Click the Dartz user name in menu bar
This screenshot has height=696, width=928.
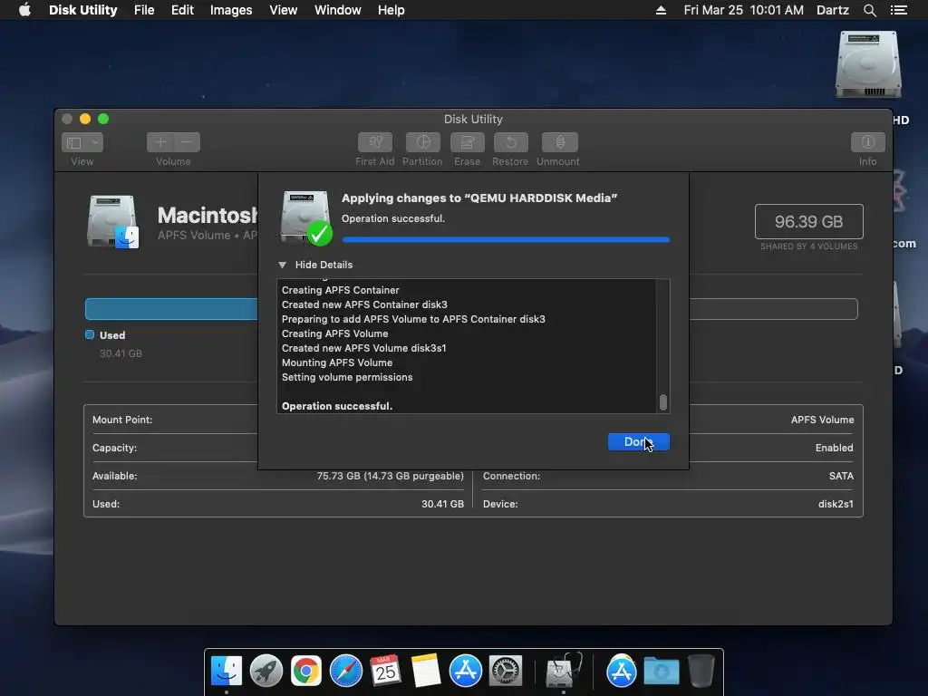(x=833, y=10)
